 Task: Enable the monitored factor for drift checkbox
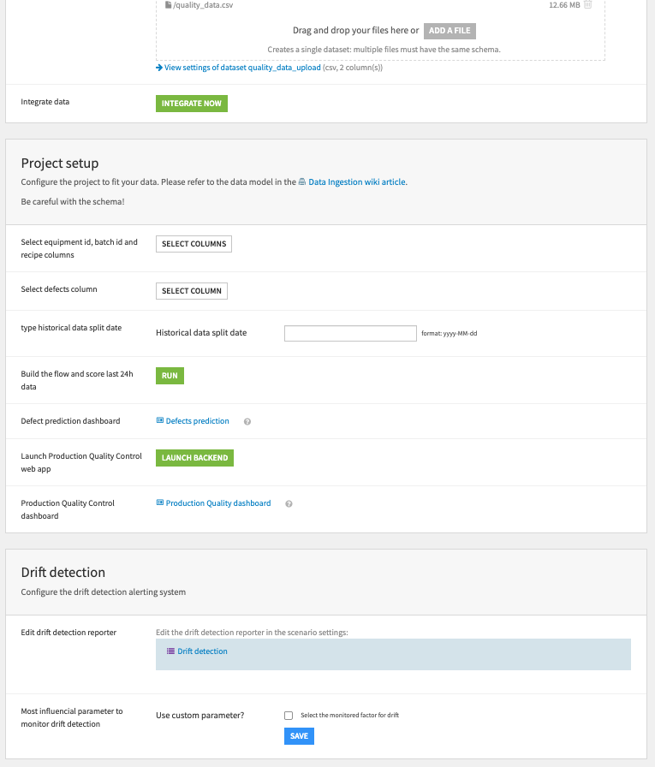click(x=289, y=716)
